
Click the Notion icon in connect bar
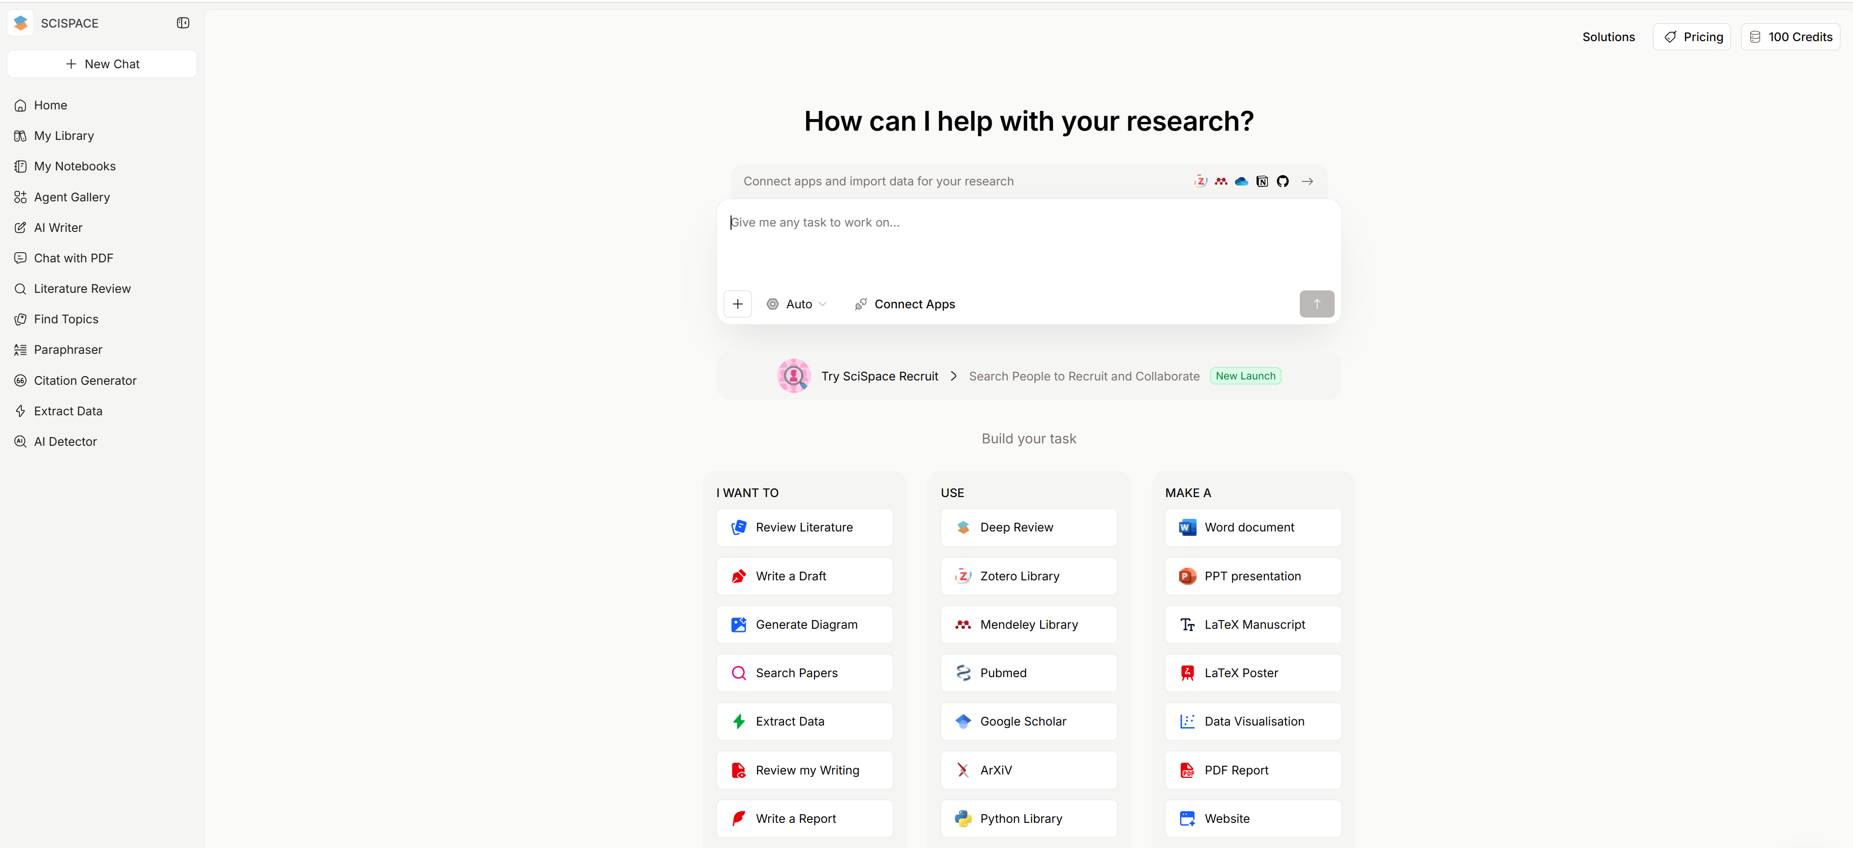click(1261, 181)
